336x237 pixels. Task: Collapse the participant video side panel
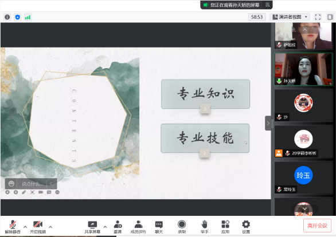[x=268, y=123]
